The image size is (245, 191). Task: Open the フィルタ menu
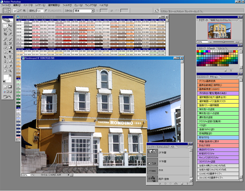[67, 5]
